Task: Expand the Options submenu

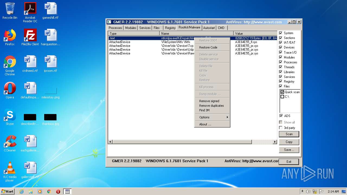Action: 212,117
